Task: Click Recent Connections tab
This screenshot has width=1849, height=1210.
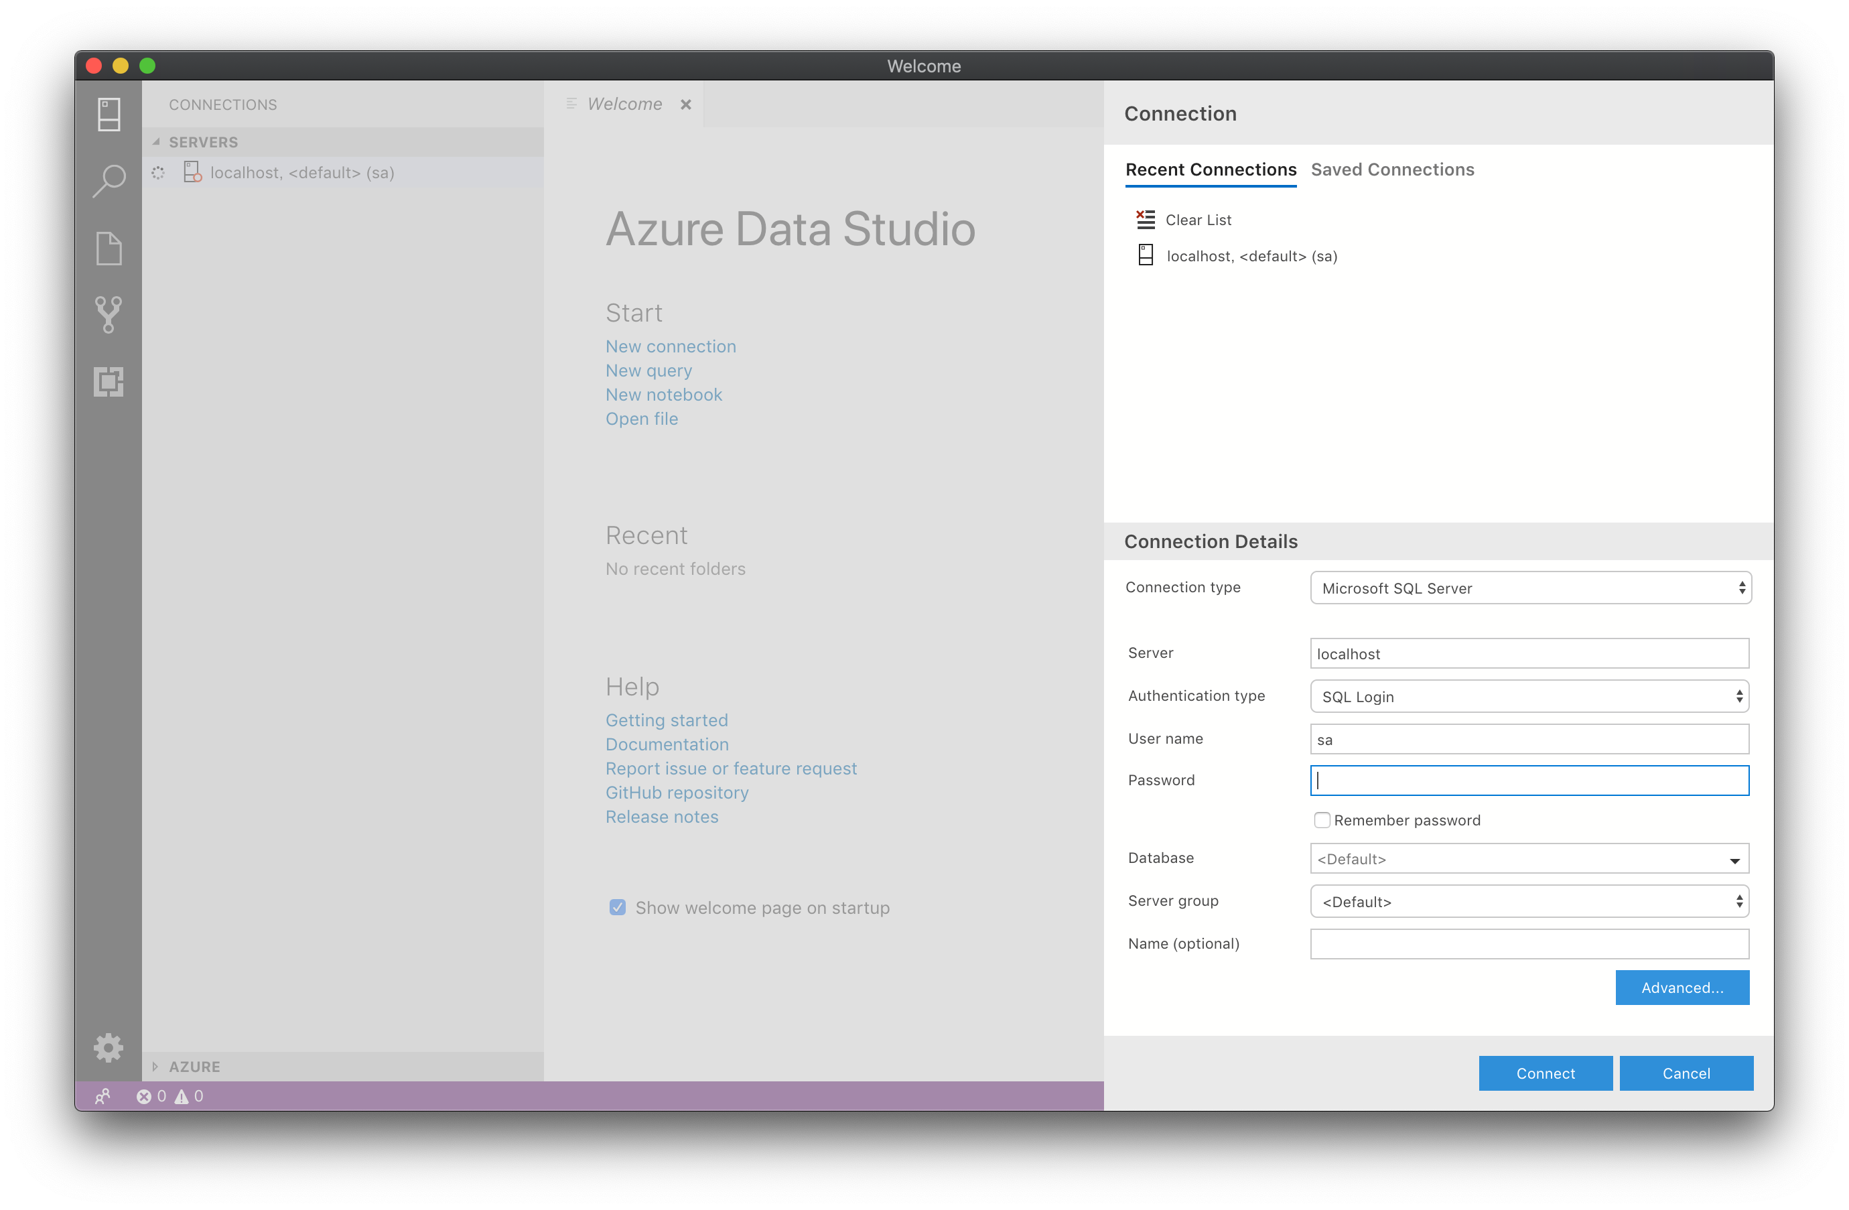Action: [1211, 169]
